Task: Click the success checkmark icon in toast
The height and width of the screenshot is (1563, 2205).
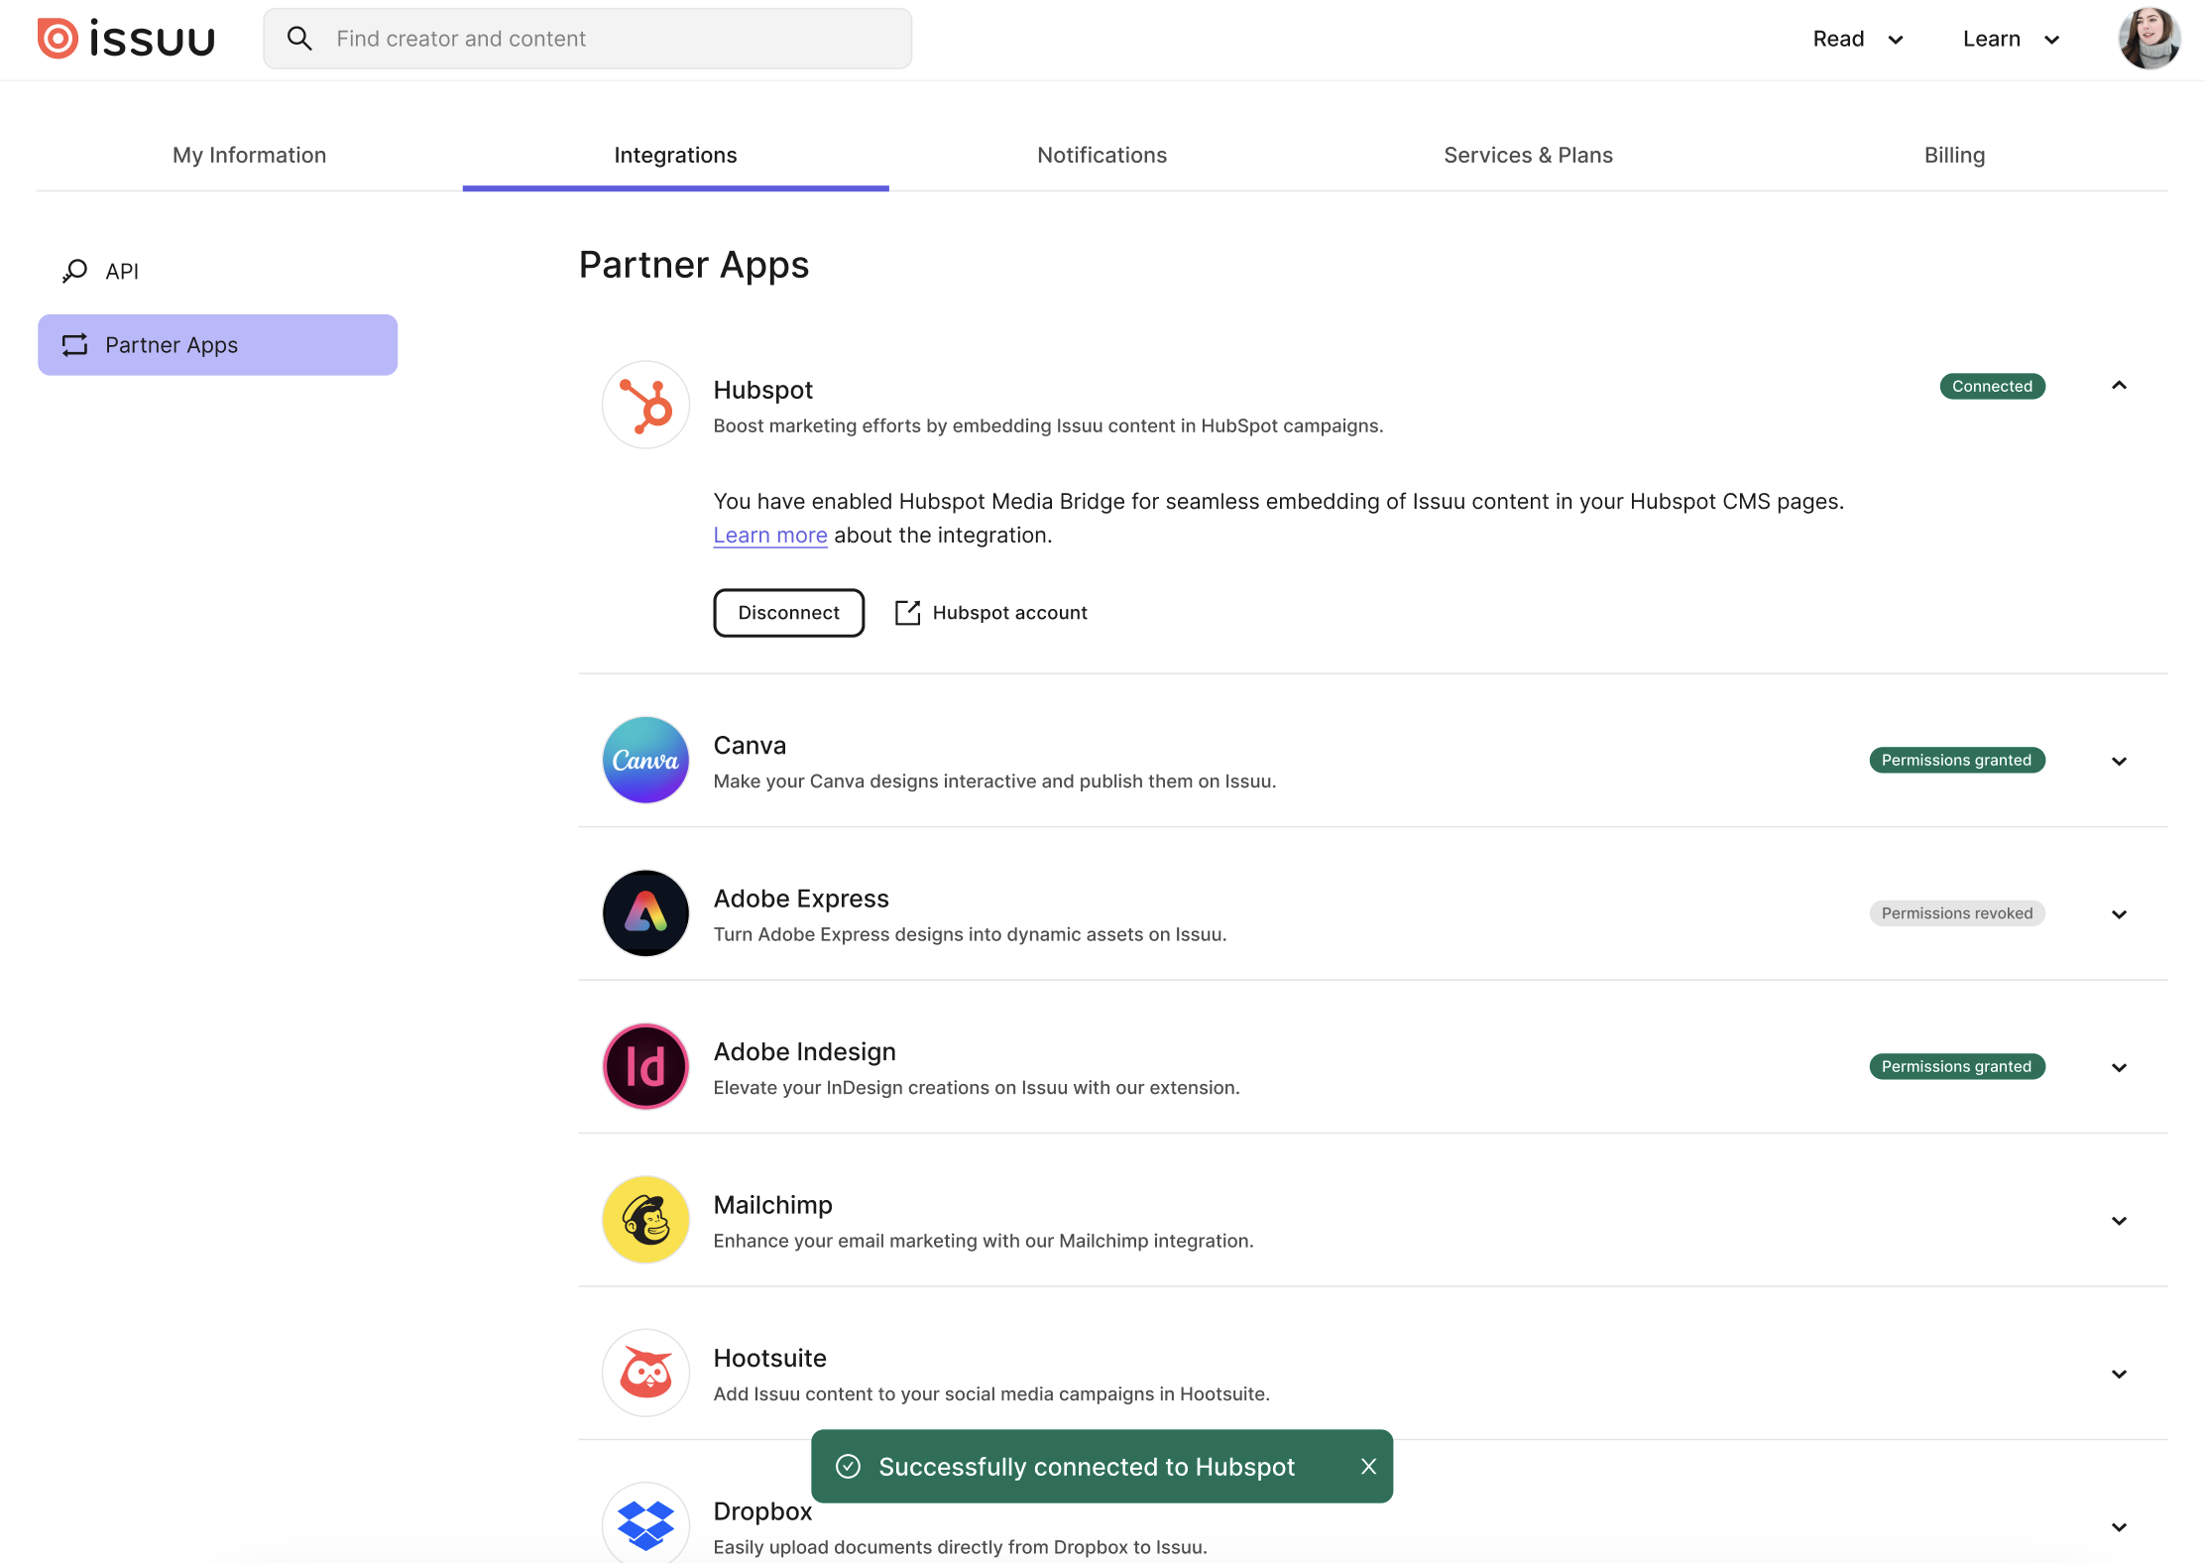Action: click(x=848, y=1467)
